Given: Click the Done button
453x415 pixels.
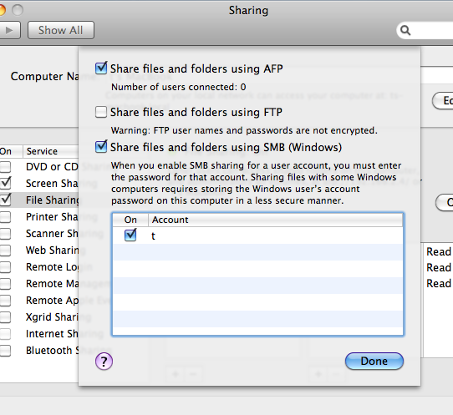Looking at the screenshot, I should (374, 361).
